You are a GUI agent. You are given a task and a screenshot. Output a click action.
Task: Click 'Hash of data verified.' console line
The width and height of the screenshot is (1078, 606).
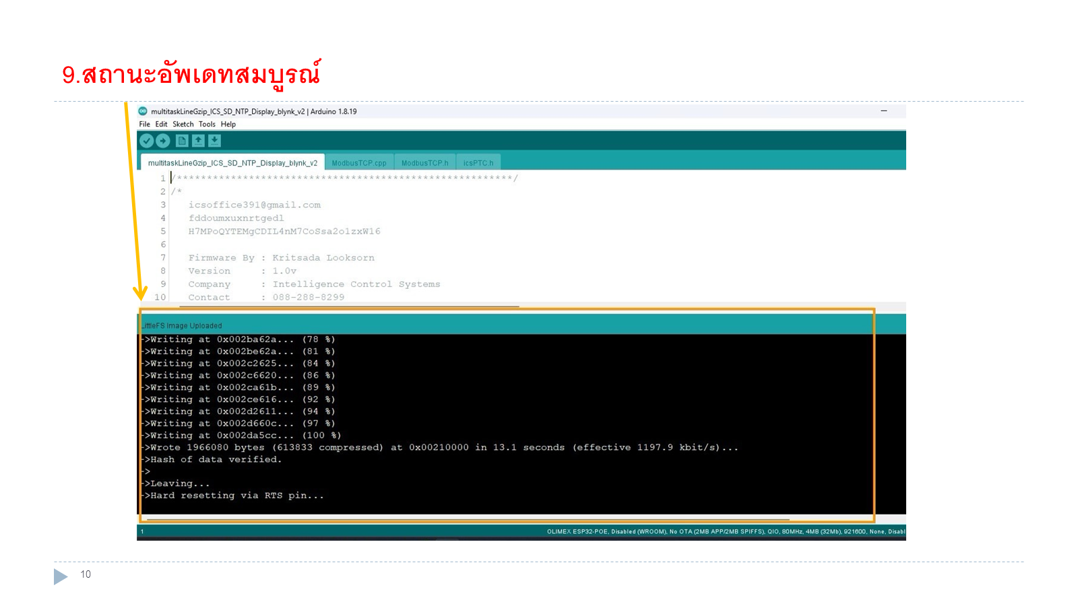click(212, 460)
